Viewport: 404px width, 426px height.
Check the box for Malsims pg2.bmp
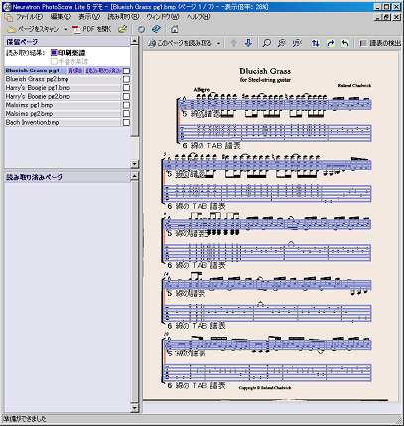(x=126, y=114)
